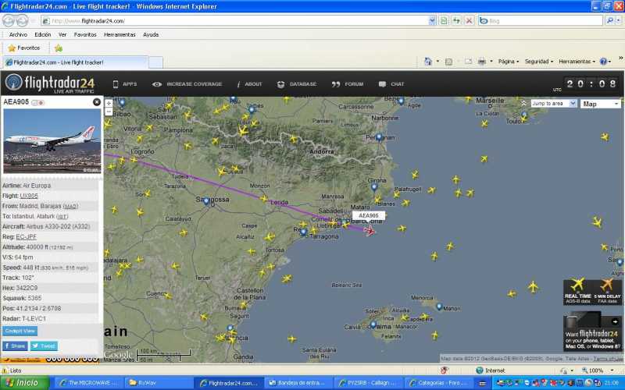
Task: Switch to Bandeja de entrada taskbar window
Action: [x=298, y=383]
